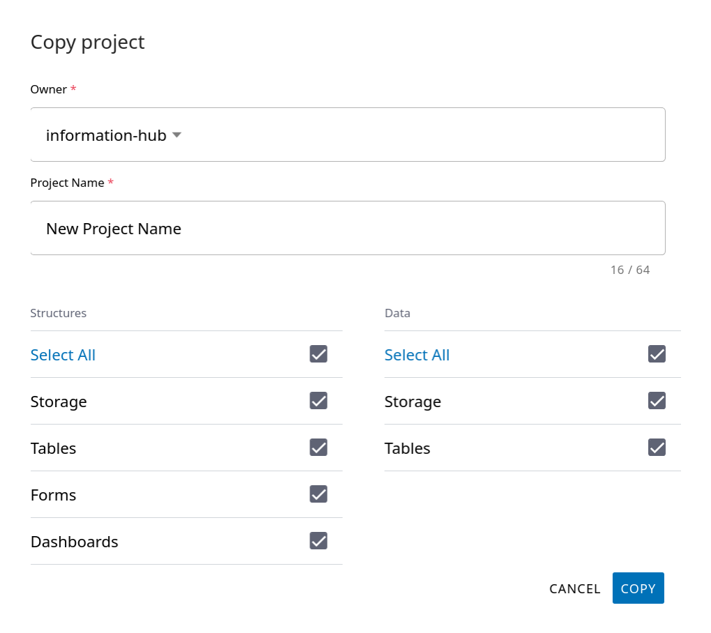This screenshot has width=711, height=633.
Task: Click the Select All link under Structures
Action: (x=63, y=355)
